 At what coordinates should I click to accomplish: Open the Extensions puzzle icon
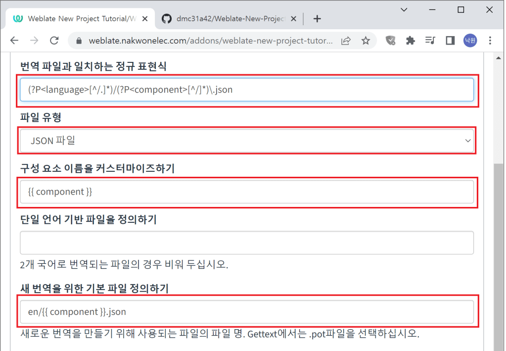[x=410, y=41]
